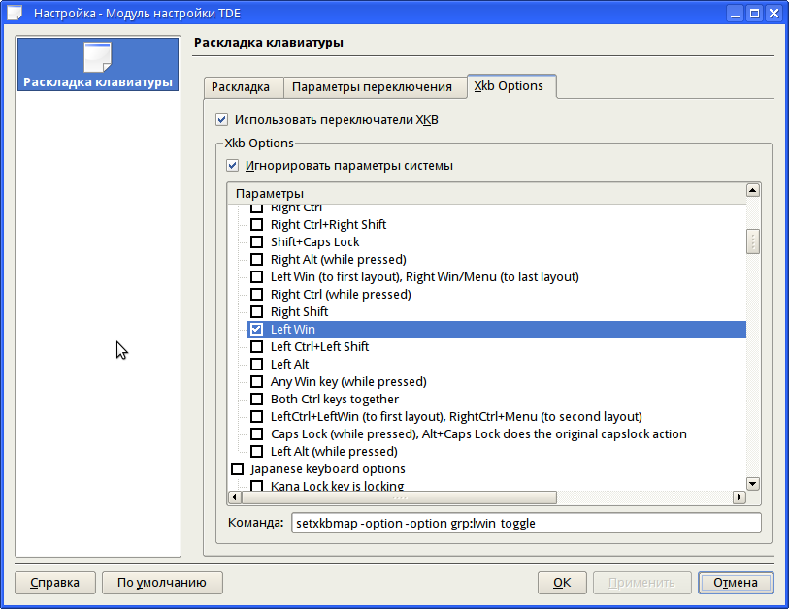Check the Shift+Caps Lock option
Image resolution: width=789 pixels, height=609 pixels.
(x=256, y=242)
